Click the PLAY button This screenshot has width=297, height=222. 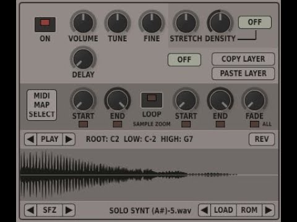click(x=49, y=139)
